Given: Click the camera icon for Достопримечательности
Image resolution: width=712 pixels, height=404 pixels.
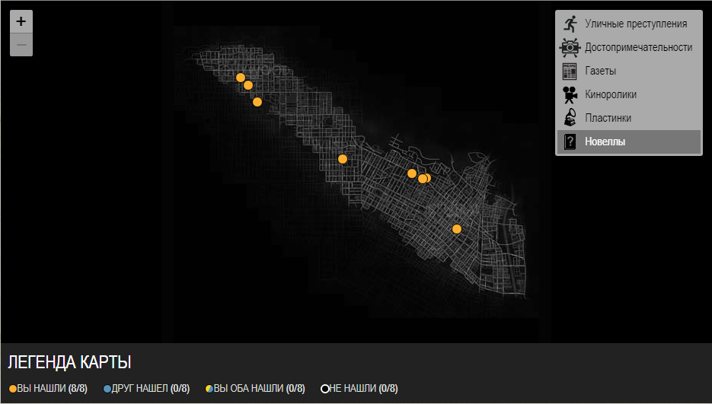Looking at the screenshot, I should click(570, 47).
